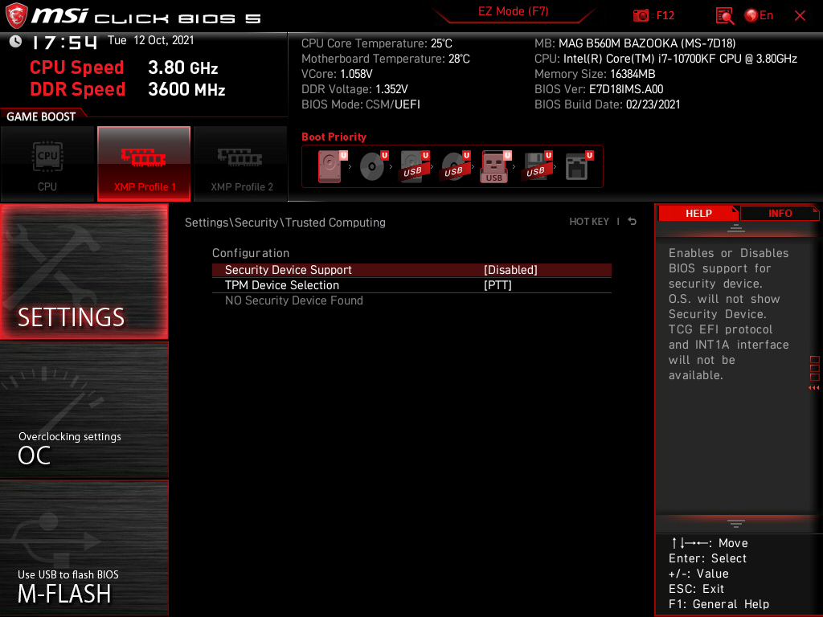Viewport: 823px width, 617px height.
Task: Exit BIOS with the red X icon
Action: pyautogui.click(x=800, y=16)
